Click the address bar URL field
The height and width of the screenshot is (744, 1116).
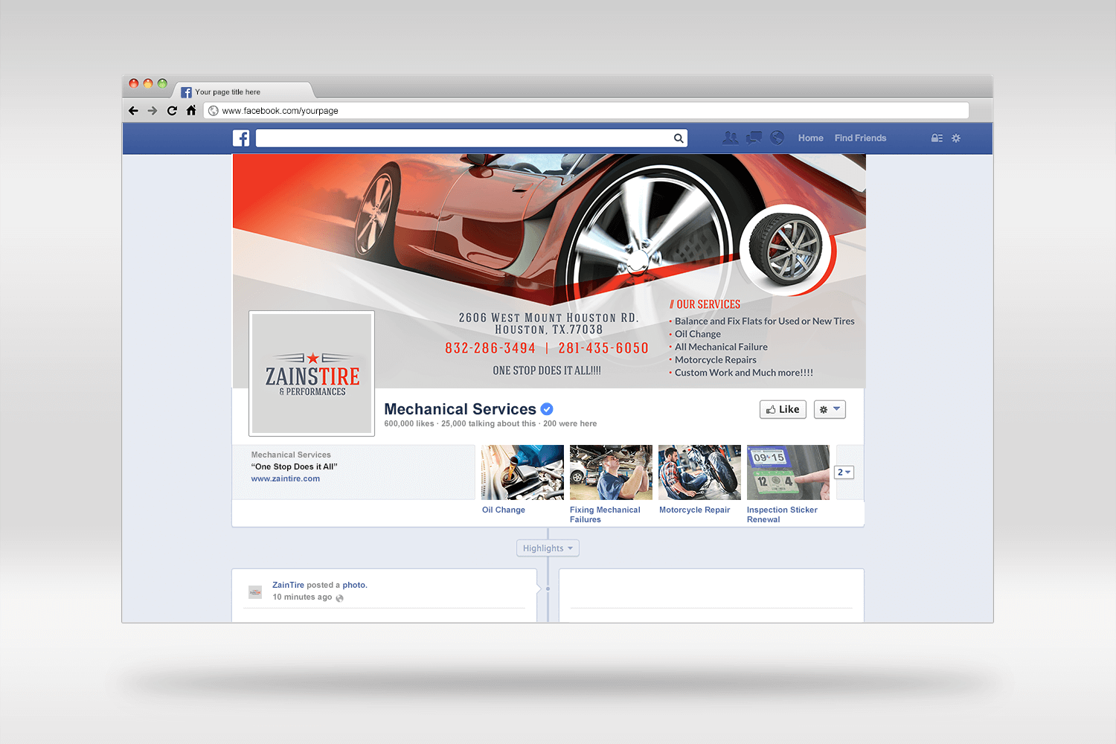pos(586,111)
